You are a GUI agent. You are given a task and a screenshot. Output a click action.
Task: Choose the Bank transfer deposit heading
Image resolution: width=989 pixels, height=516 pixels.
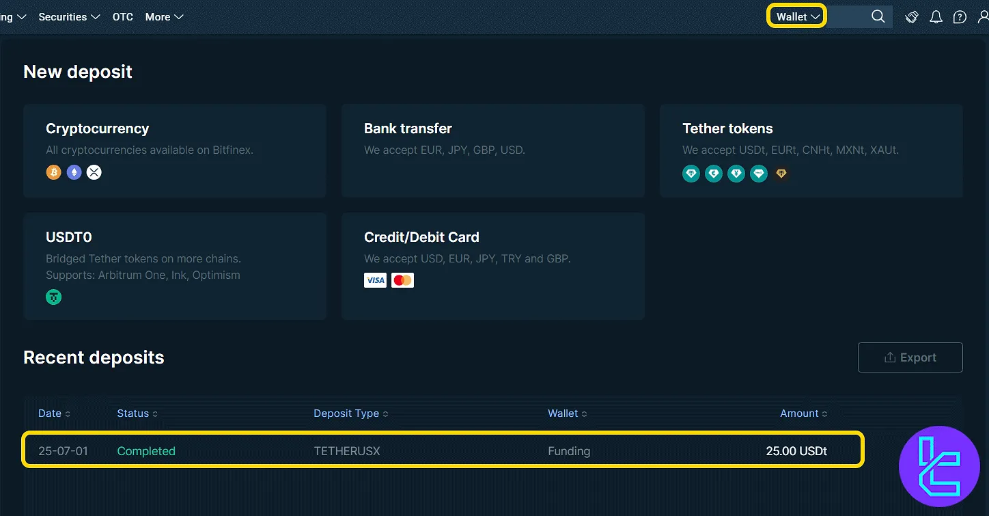click(408, 128)
